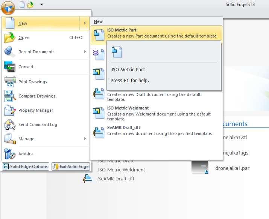Click the SeAMK Draft_dft start page link
Viewport: 269px width, 219px height.
(116, 178)
